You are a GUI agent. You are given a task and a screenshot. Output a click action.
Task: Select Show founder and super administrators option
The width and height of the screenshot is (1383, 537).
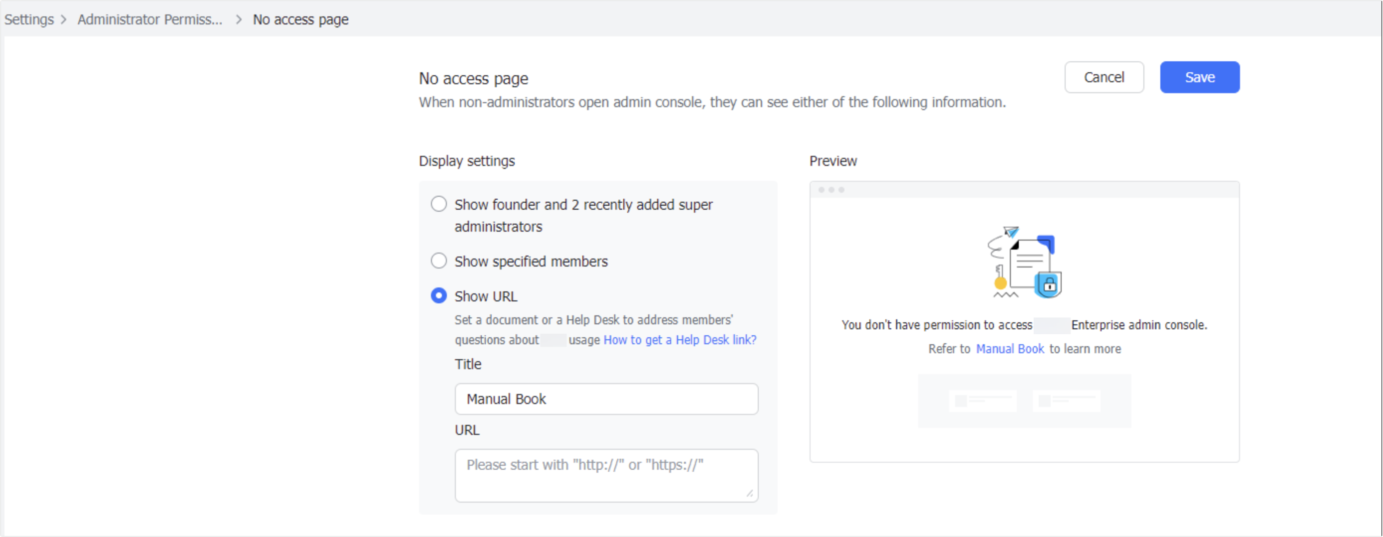coord(438,204)
